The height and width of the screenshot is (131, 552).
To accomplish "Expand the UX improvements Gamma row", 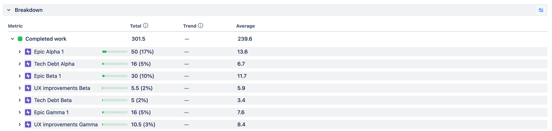I will click(x=20, y=124).
